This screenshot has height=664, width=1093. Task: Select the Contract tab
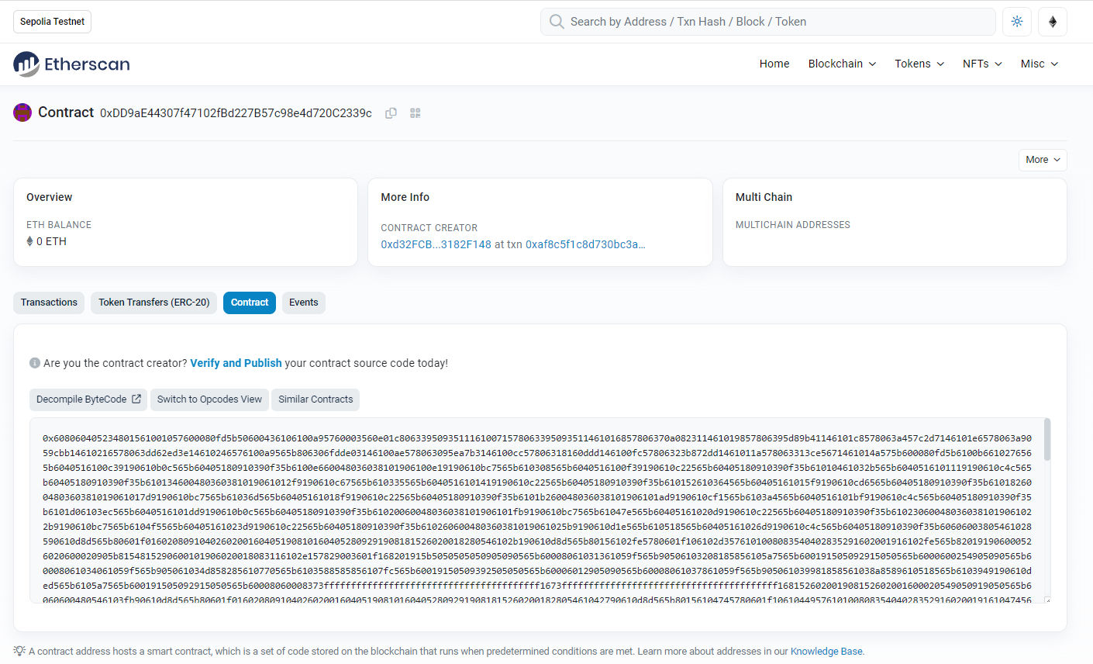(x=250, y=303)
